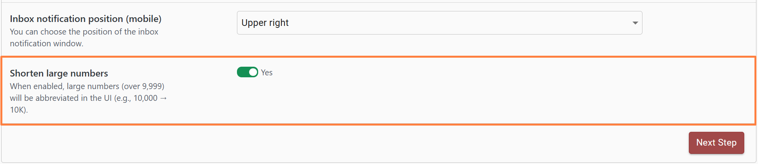
Task: Click the Yes label beside the toggle
Action: 267,73
